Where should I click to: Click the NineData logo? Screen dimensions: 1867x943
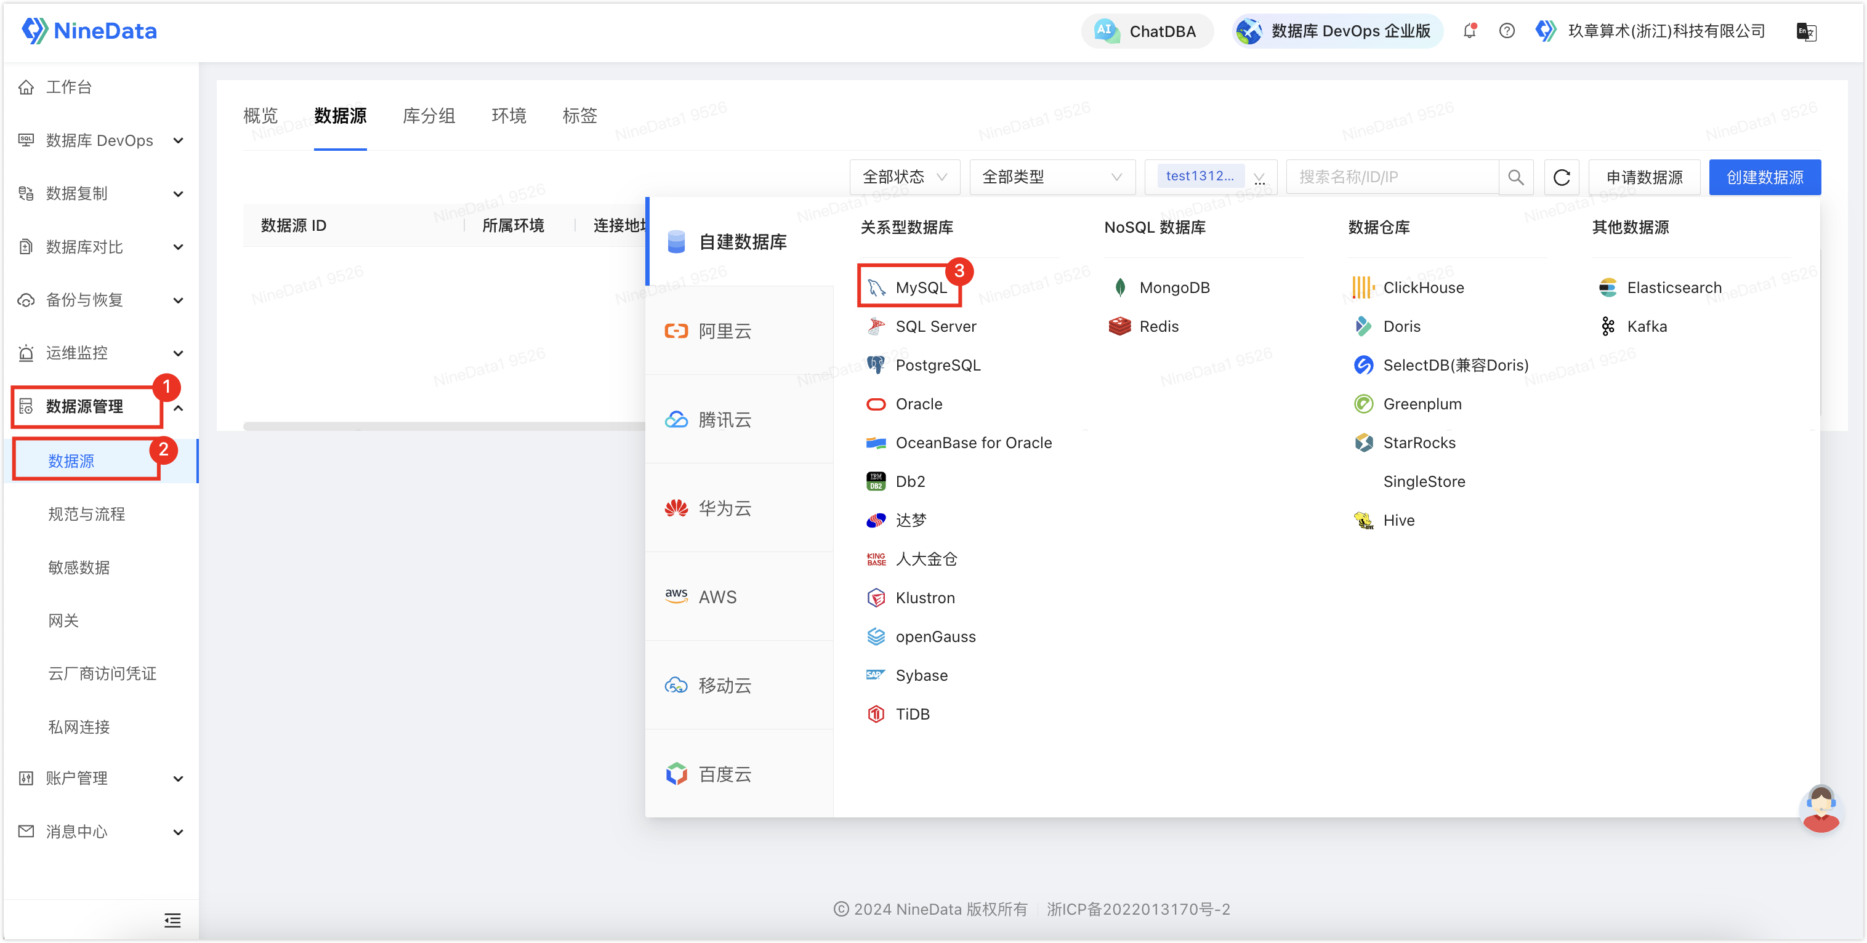[89, 30]
